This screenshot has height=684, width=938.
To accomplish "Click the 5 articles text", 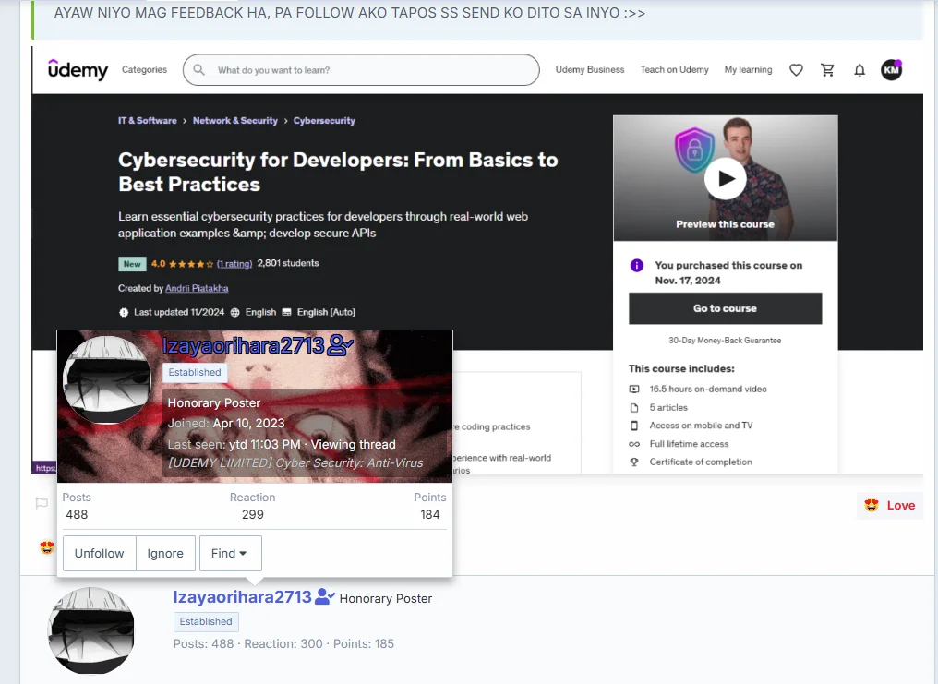I will click(668, 408).
